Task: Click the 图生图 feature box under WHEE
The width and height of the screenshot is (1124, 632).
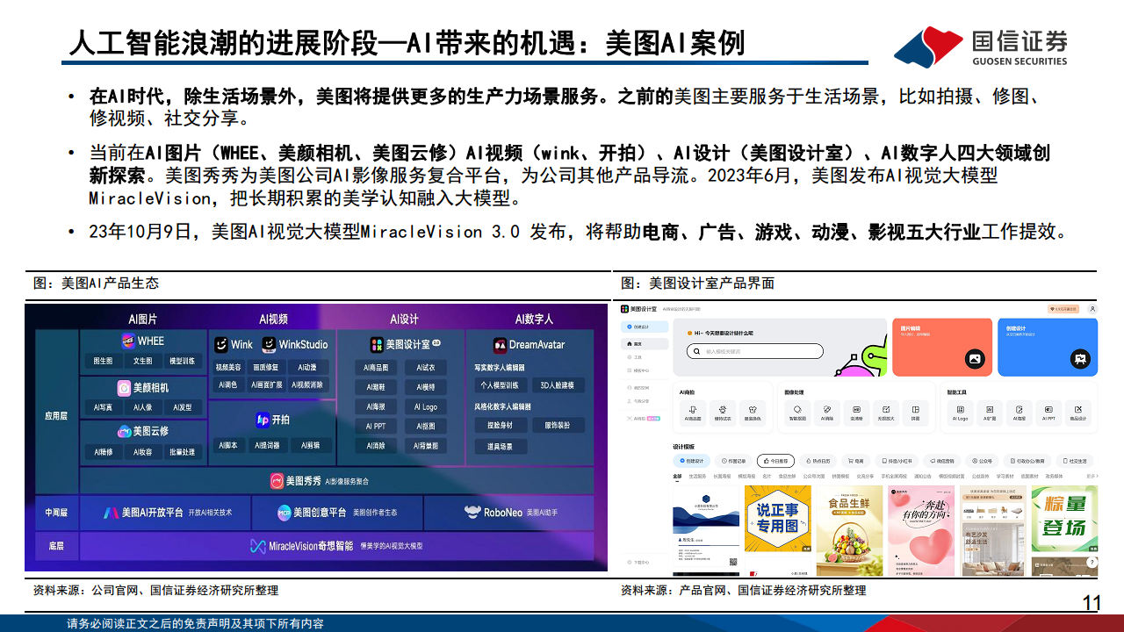Action: click(103, 362)
